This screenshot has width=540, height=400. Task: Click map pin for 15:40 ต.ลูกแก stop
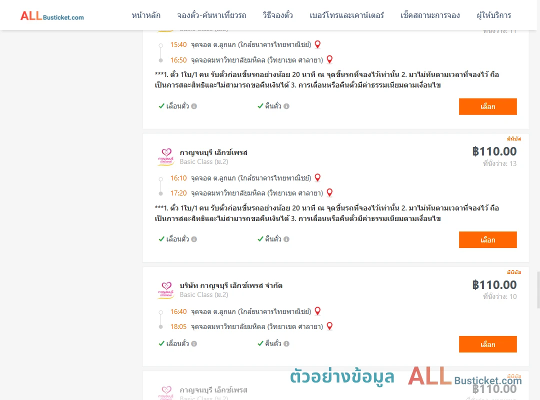click(x=317, y=44)
